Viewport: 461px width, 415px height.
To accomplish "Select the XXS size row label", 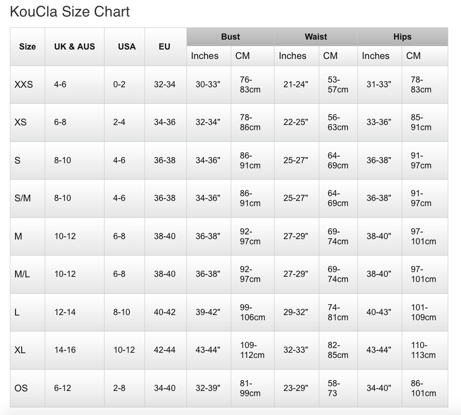I will click(24, 84).
